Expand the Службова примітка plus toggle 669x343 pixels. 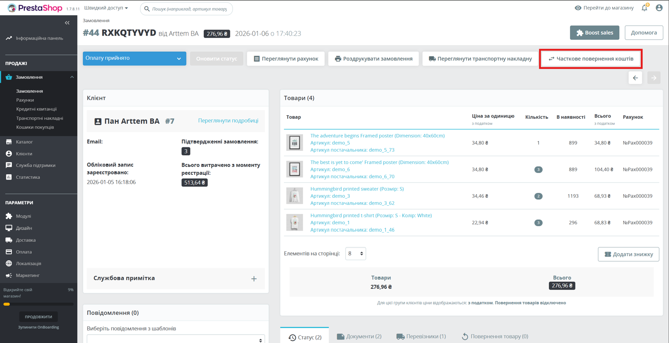click(x=254, y=279)
